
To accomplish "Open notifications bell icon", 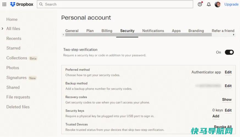I will point(209,4).
